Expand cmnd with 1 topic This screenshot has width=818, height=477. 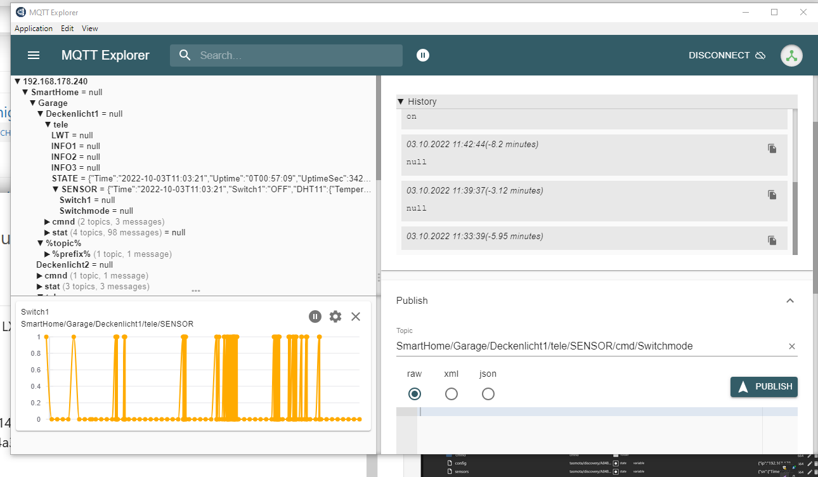40,276
